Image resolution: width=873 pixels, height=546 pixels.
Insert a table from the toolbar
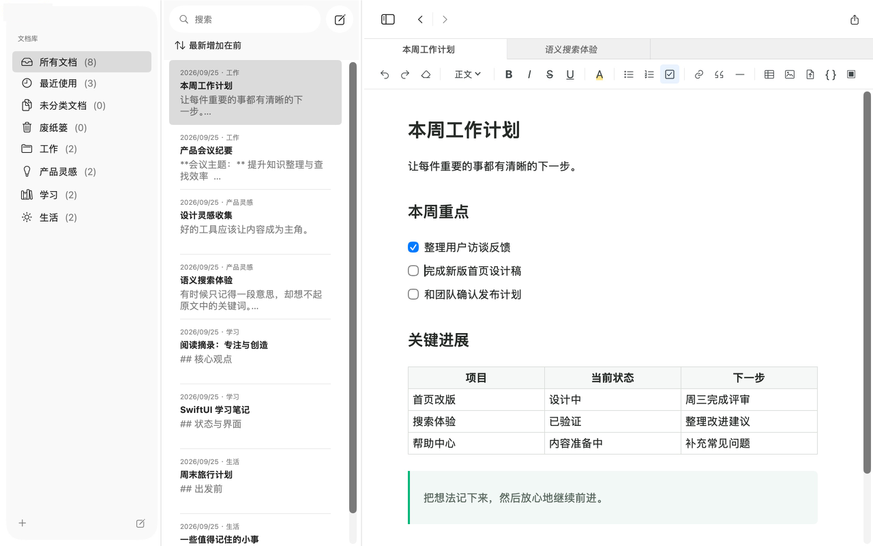point(769,74)
